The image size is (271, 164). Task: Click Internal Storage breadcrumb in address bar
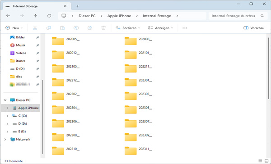pos(157,16)
